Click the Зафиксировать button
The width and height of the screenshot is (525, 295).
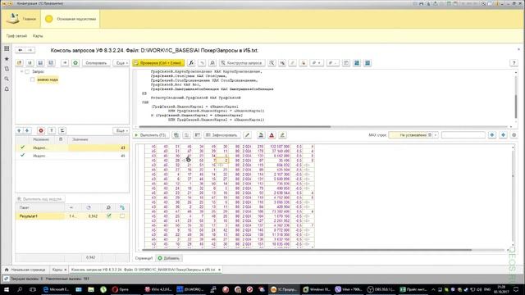(221, 135)
